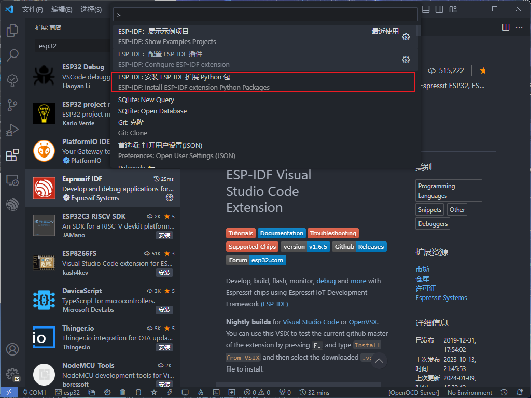Image resolution: width=531 pixels, height=398 pixels.
Task: Click the No Environment status item
Action: pos(470,393)
